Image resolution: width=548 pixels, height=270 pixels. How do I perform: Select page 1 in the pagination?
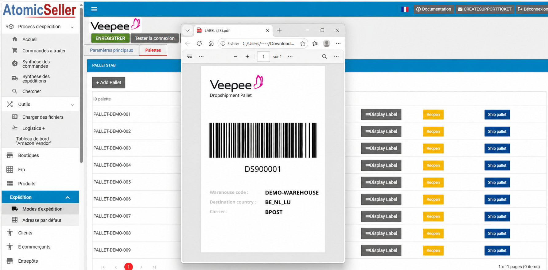tap(128, 267)
